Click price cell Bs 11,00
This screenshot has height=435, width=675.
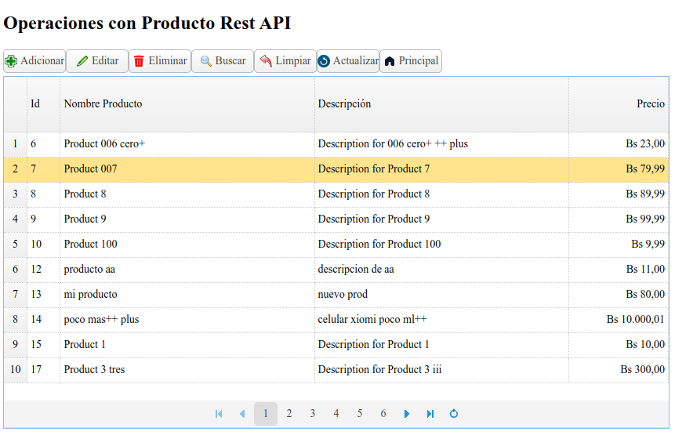(619, 270)
